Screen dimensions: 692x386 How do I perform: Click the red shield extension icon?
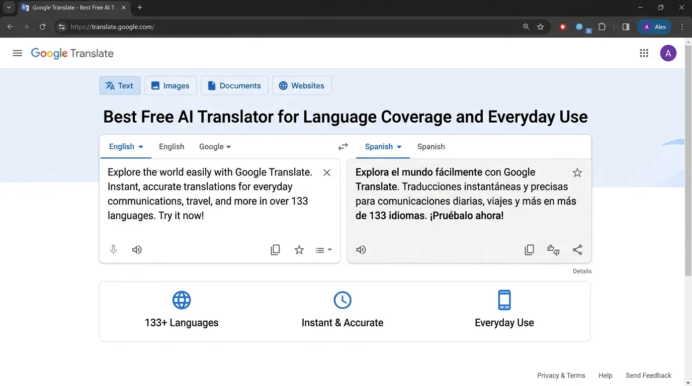click(563, 27)
